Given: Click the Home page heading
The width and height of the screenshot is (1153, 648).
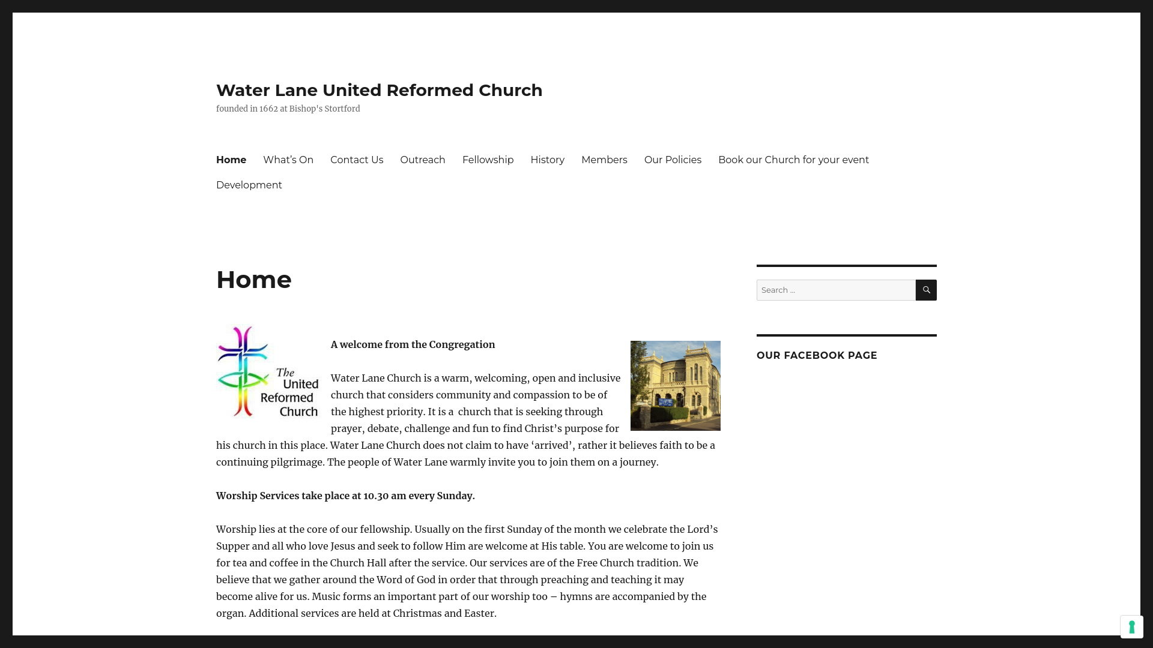Looking at the screenshot, I should [254, 280].
